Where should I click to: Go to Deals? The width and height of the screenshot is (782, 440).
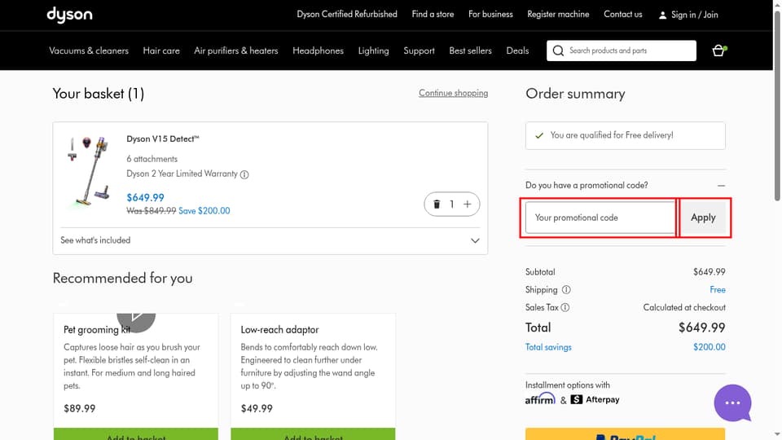tap(517, 51)
